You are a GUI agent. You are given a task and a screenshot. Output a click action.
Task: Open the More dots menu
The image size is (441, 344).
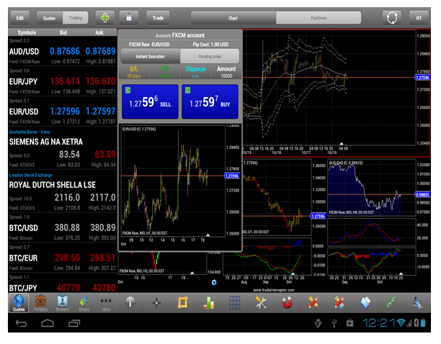[x=106, y=303]
